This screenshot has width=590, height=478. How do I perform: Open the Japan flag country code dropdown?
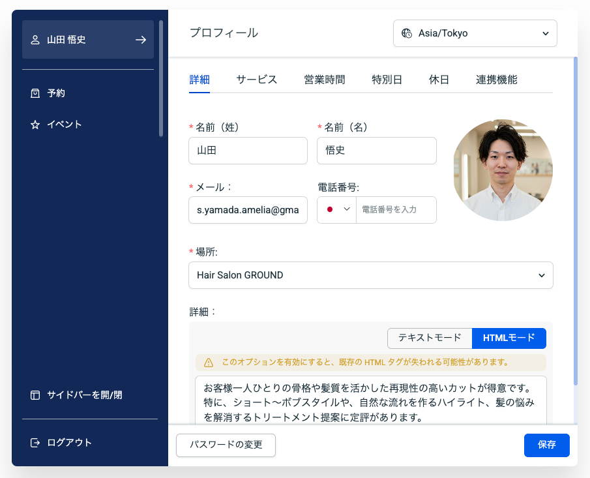[x=338, y=209]
